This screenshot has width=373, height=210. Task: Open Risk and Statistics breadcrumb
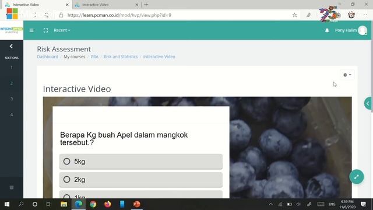point(121,57)
